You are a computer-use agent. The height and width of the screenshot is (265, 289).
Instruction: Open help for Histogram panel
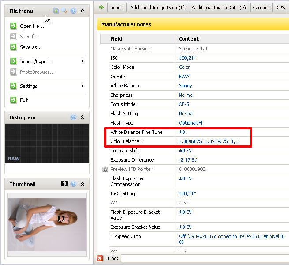click(73, 117)
